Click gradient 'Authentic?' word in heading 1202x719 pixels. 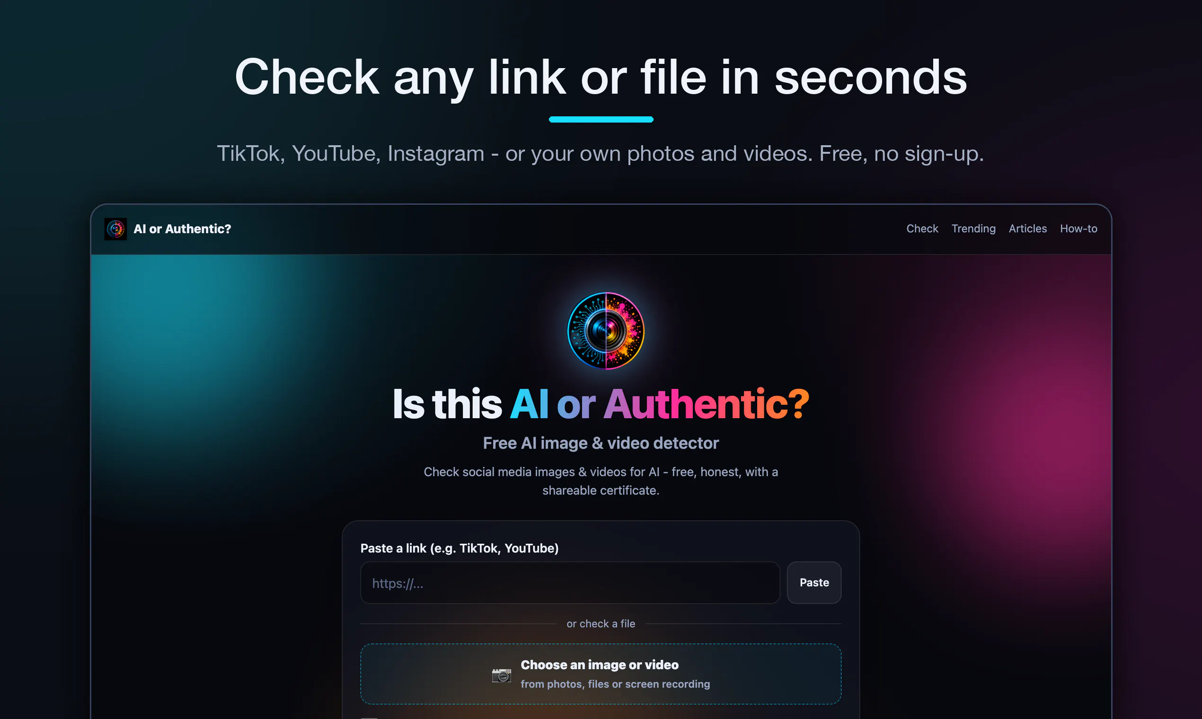point(706,403)
